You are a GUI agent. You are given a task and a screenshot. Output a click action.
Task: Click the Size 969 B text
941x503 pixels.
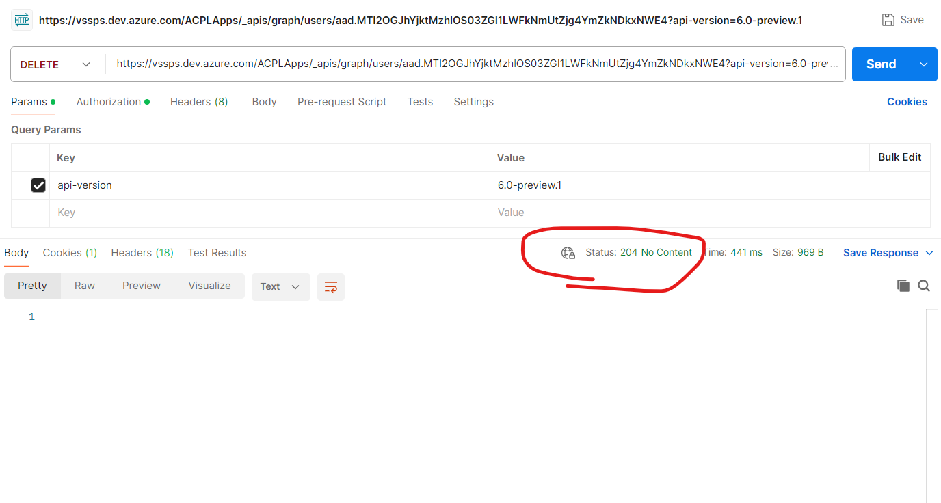pos(798,253)
